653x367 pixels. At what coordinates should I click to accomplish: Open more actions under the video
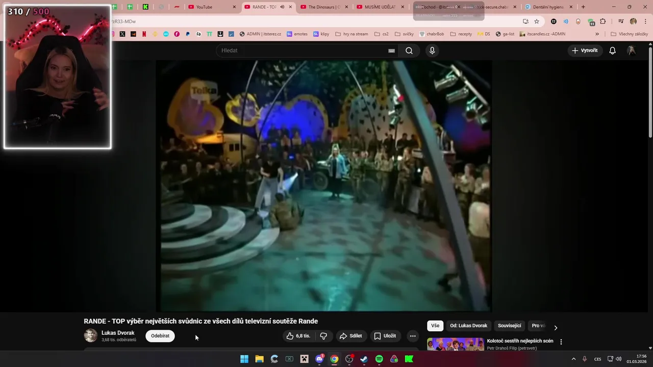(413, 336)
